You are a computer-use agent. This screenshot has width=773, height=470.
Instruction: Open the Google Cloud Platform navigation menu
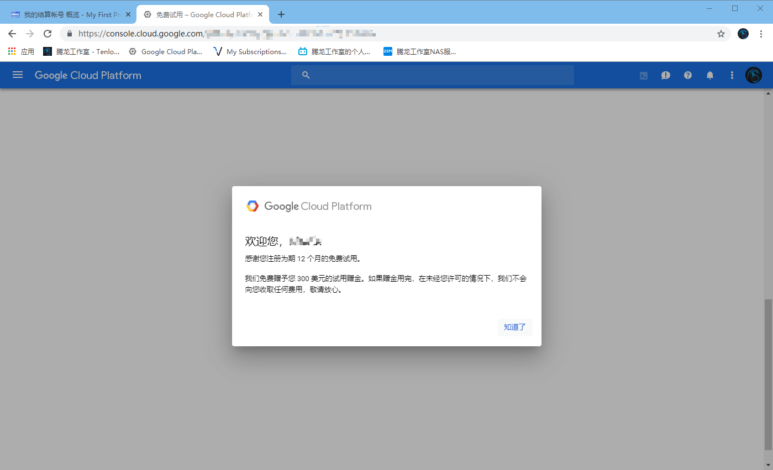click(18, 75)
